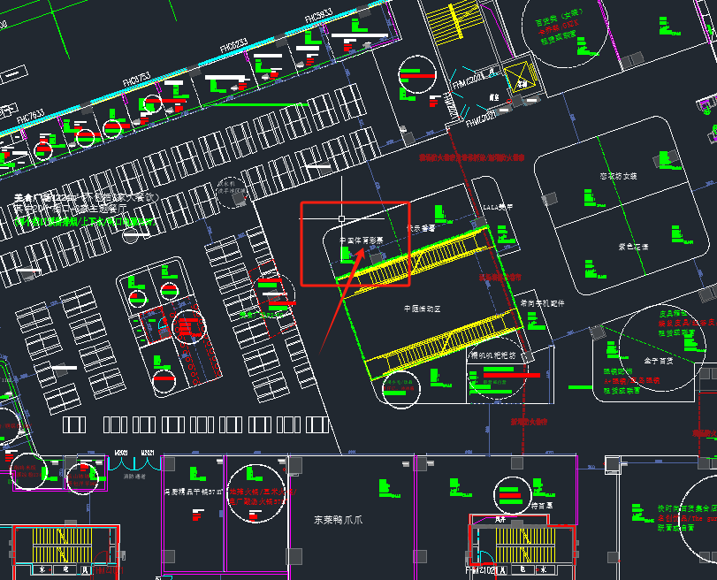Select the FHC8233 door tag

coord(233,44)
